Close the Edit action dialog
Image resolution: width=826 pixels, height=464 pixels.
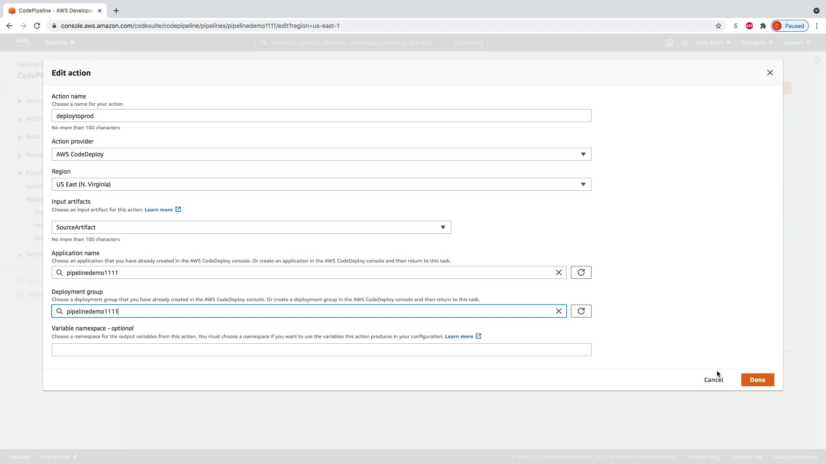tap(770, 73)
